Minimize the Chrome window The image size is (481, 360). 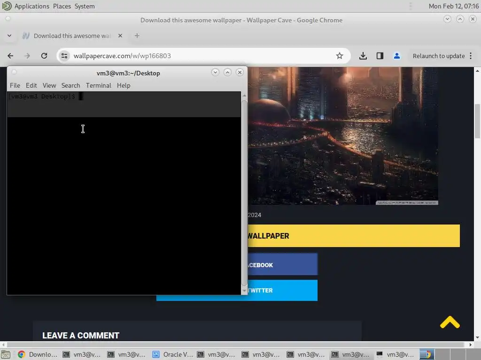(x=447, y=19)
